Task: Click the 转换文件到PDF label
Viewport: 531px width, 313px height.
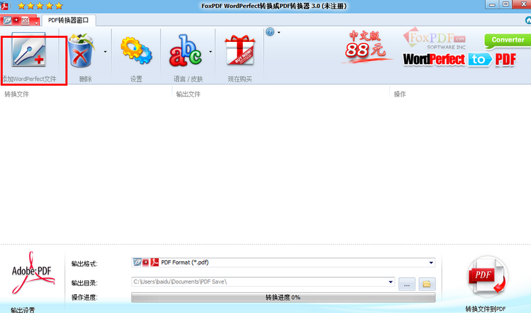Action: pyautogui.click(x=486, y=309)
